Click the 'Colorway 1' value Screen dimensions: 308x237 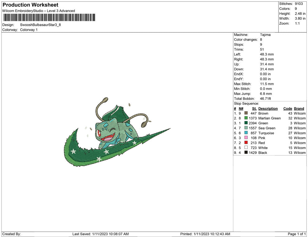29,30
